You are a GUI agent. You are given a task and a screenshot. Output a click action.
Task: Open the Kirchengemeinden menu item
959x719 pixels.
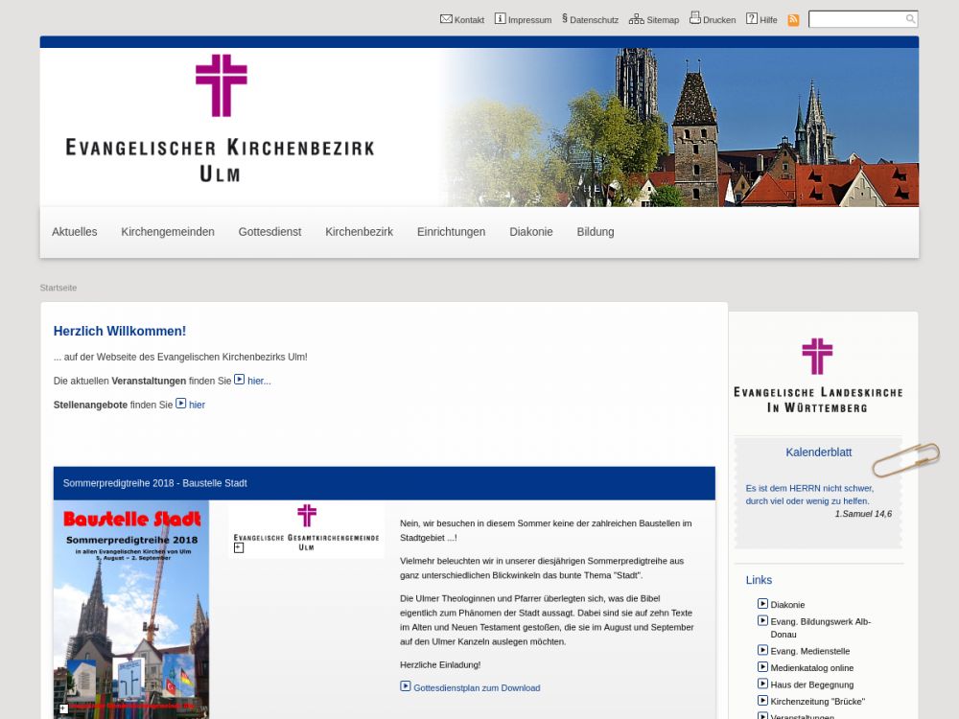(168, 232)
